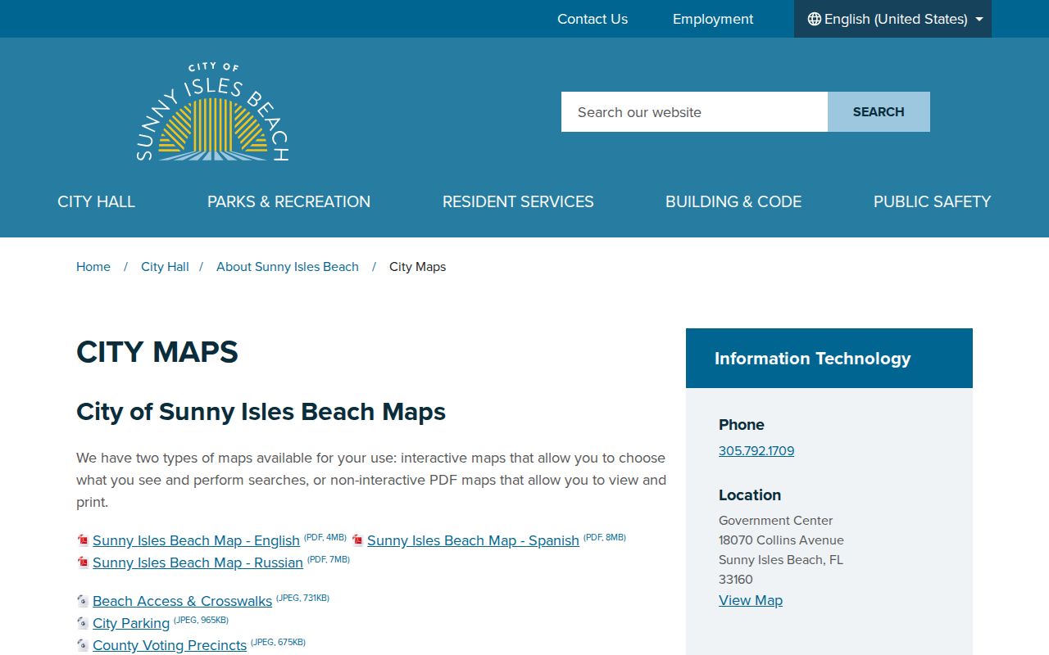Open the Contact Us page
Screen dimensions: 1049x655
pos(593,19)
